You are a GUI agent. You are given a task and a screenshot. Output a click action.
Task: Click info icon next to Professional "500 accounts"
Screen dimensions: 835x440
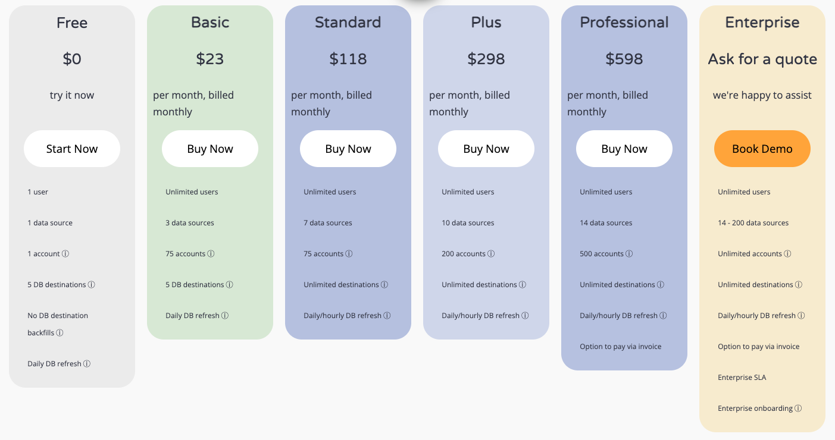(x=629, y=254)
